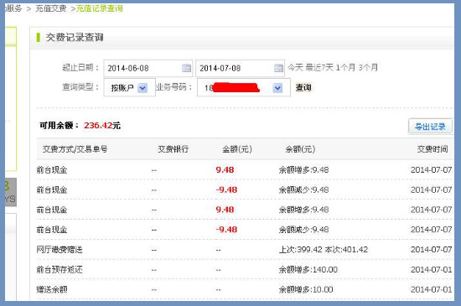The width and height of the screenshot is (461, 306).
Task: Click the 查询 search button
Action: click(x=303, y=87)
